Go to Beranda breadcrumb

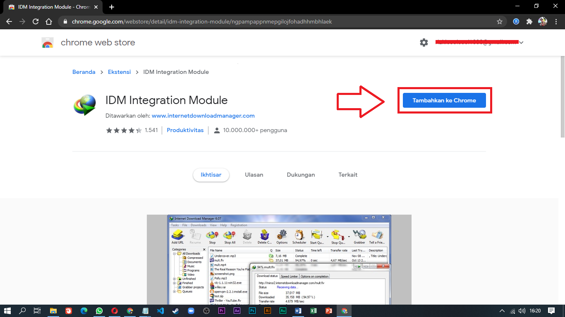(84, 72)
